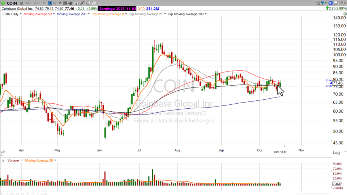The image size is (347, 195).
Task: Open the timeframe dropdown arrow
Action: point(60,3)
